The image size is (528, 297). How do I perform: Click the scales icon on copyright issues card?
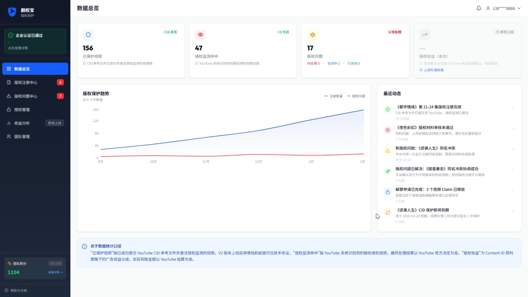click(x=312, y=35)
